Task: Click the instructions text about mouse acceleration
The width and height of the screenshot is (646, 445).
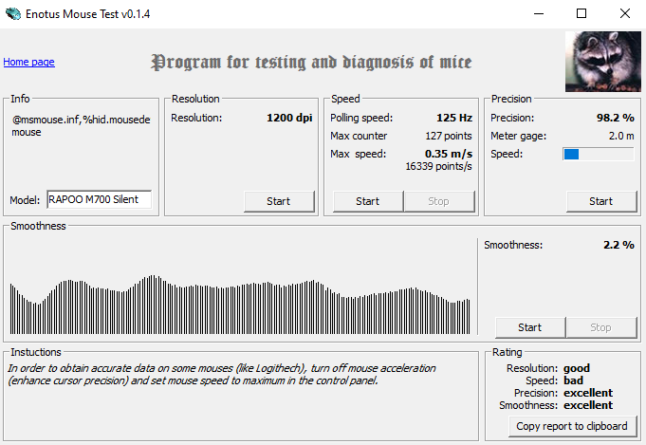Action: click(222, 374)
